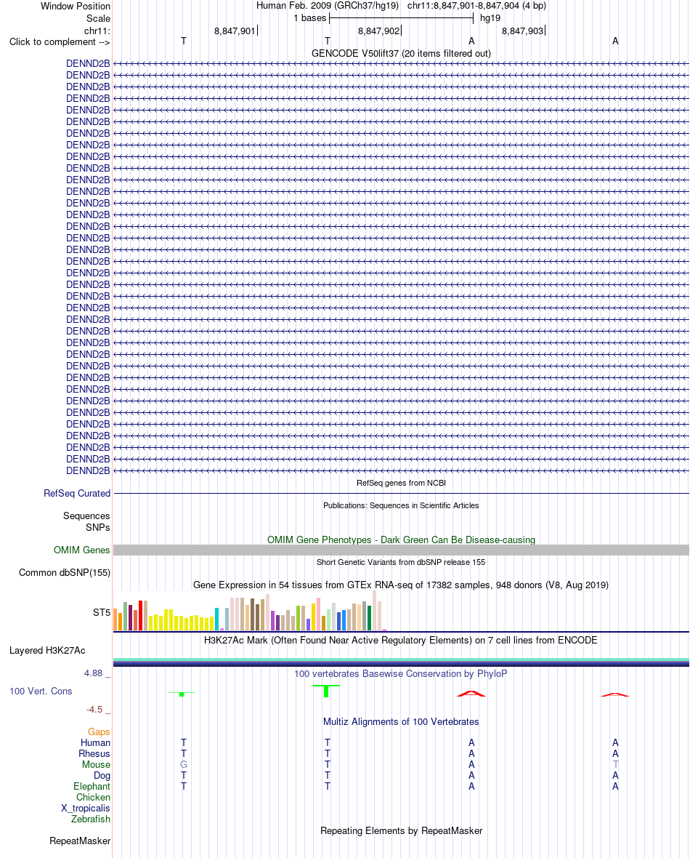Click the 'Zebrafish' species label
This screenshot has width=690, height=858.
pos(91,819)
